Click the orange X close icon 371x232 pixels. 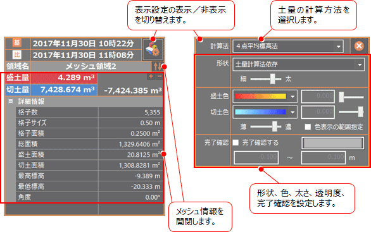coord(359,46)
